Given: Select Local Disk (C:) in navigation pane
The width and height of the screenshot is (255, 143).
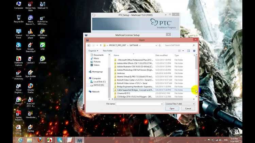Looking at the screenshot, I should (100, 82).
